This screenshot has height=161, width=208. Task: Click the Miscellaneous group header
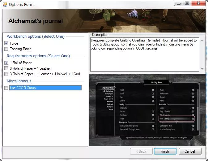point(19,81)
